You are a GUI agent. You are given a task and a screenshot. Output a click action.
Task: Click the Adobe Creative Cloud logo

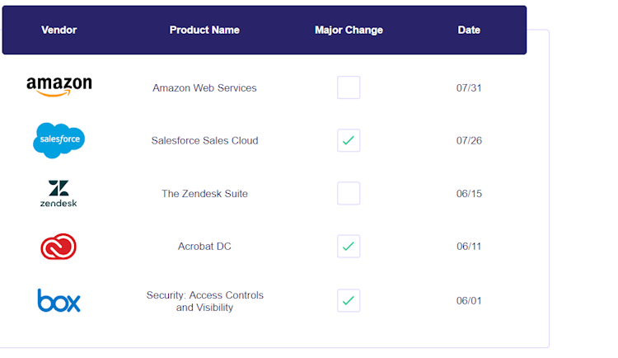click(59, 247)
